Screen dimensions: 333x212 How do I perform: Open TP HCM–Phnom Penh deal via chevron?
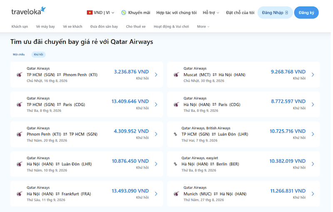[156, 75]
